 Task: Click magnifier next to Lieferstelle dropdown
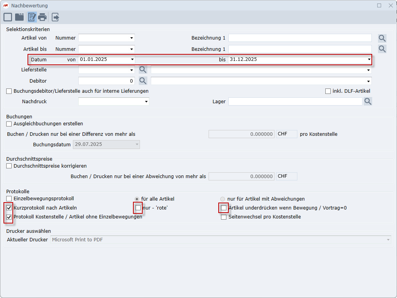143,70
